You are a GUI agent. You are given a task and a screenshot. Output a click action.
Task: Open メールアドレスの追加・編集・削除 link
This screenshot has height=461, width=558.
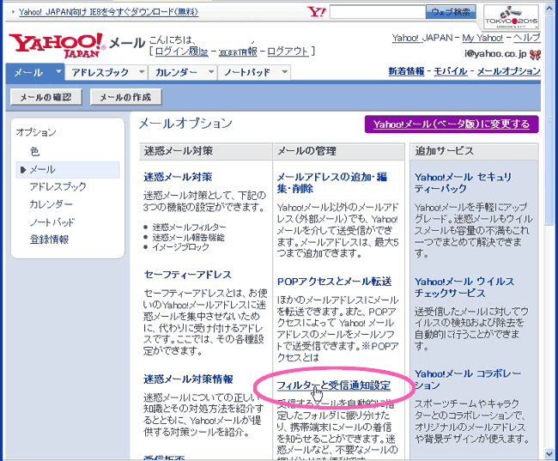(331, 183)
